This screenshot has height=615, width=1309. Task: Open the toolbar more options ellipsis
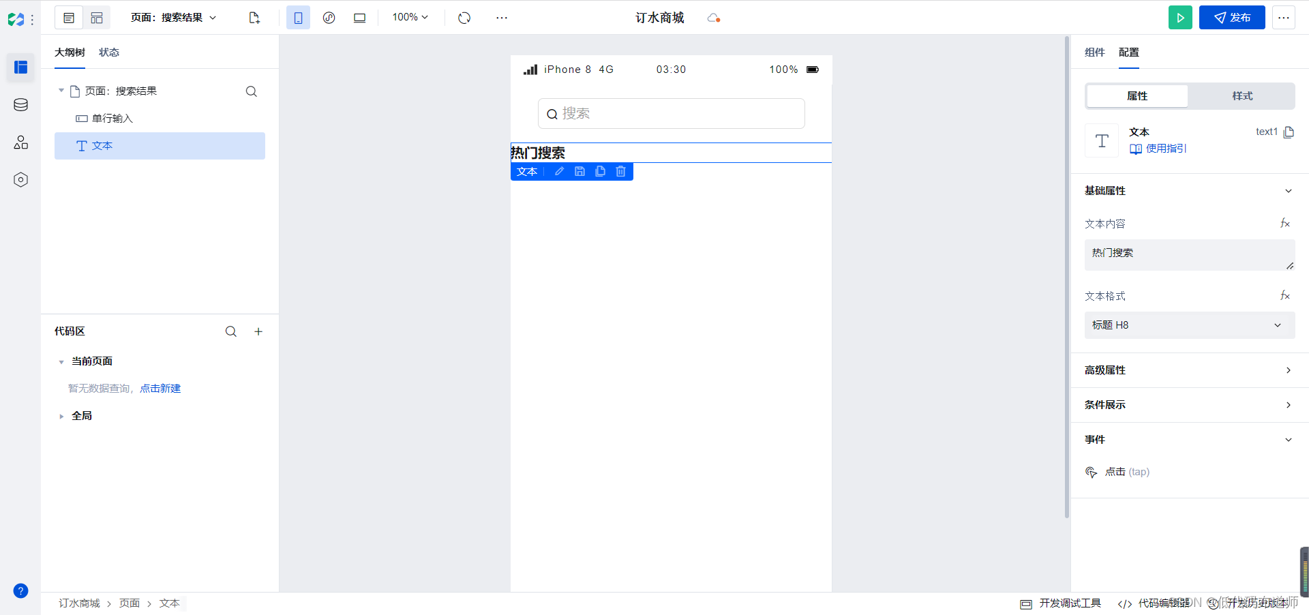coord(502,18)
